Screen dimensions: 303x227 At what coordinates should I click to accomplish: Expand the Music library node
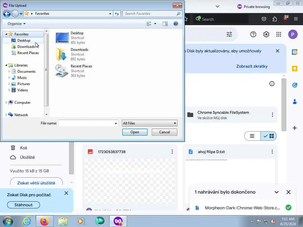pyautogui.click(x=9, y=78)
